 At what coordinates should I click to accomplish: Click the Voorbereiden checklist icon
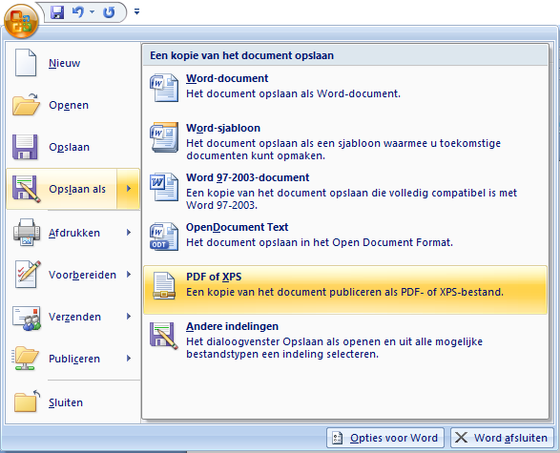click(28, 274)
